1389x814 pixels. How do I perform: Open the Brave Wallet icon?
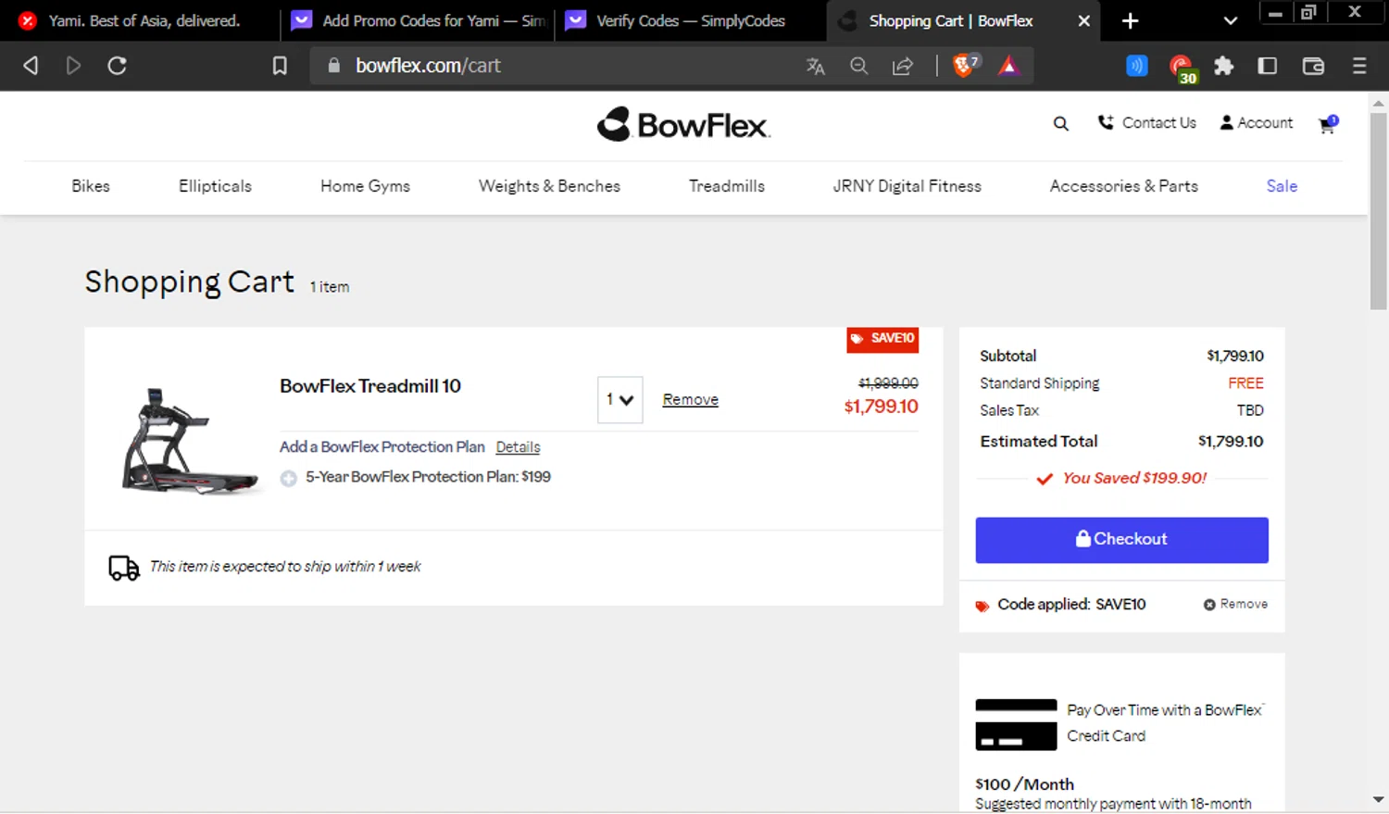click(1313, 66)
